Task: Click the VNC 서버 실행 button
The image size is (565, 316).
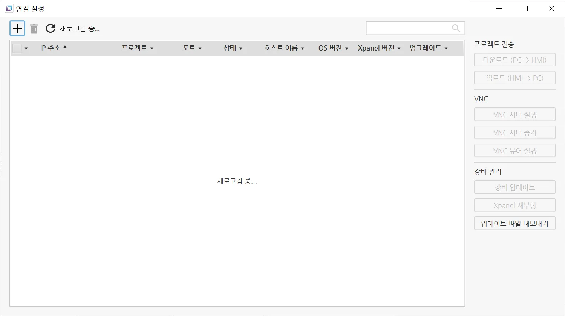Action: 514,115
